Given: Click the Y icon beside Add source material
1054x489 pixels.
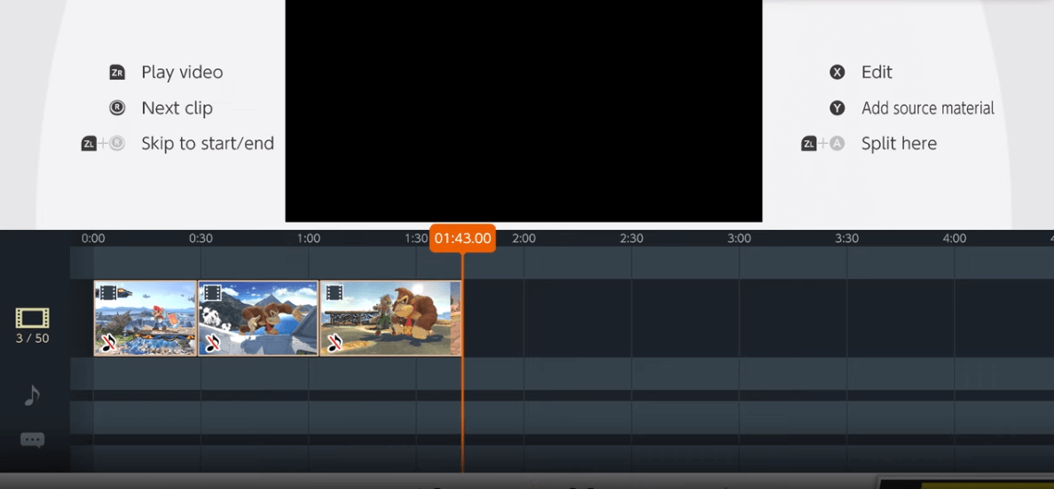Looking at the screenshot, I should pos(837,108).
